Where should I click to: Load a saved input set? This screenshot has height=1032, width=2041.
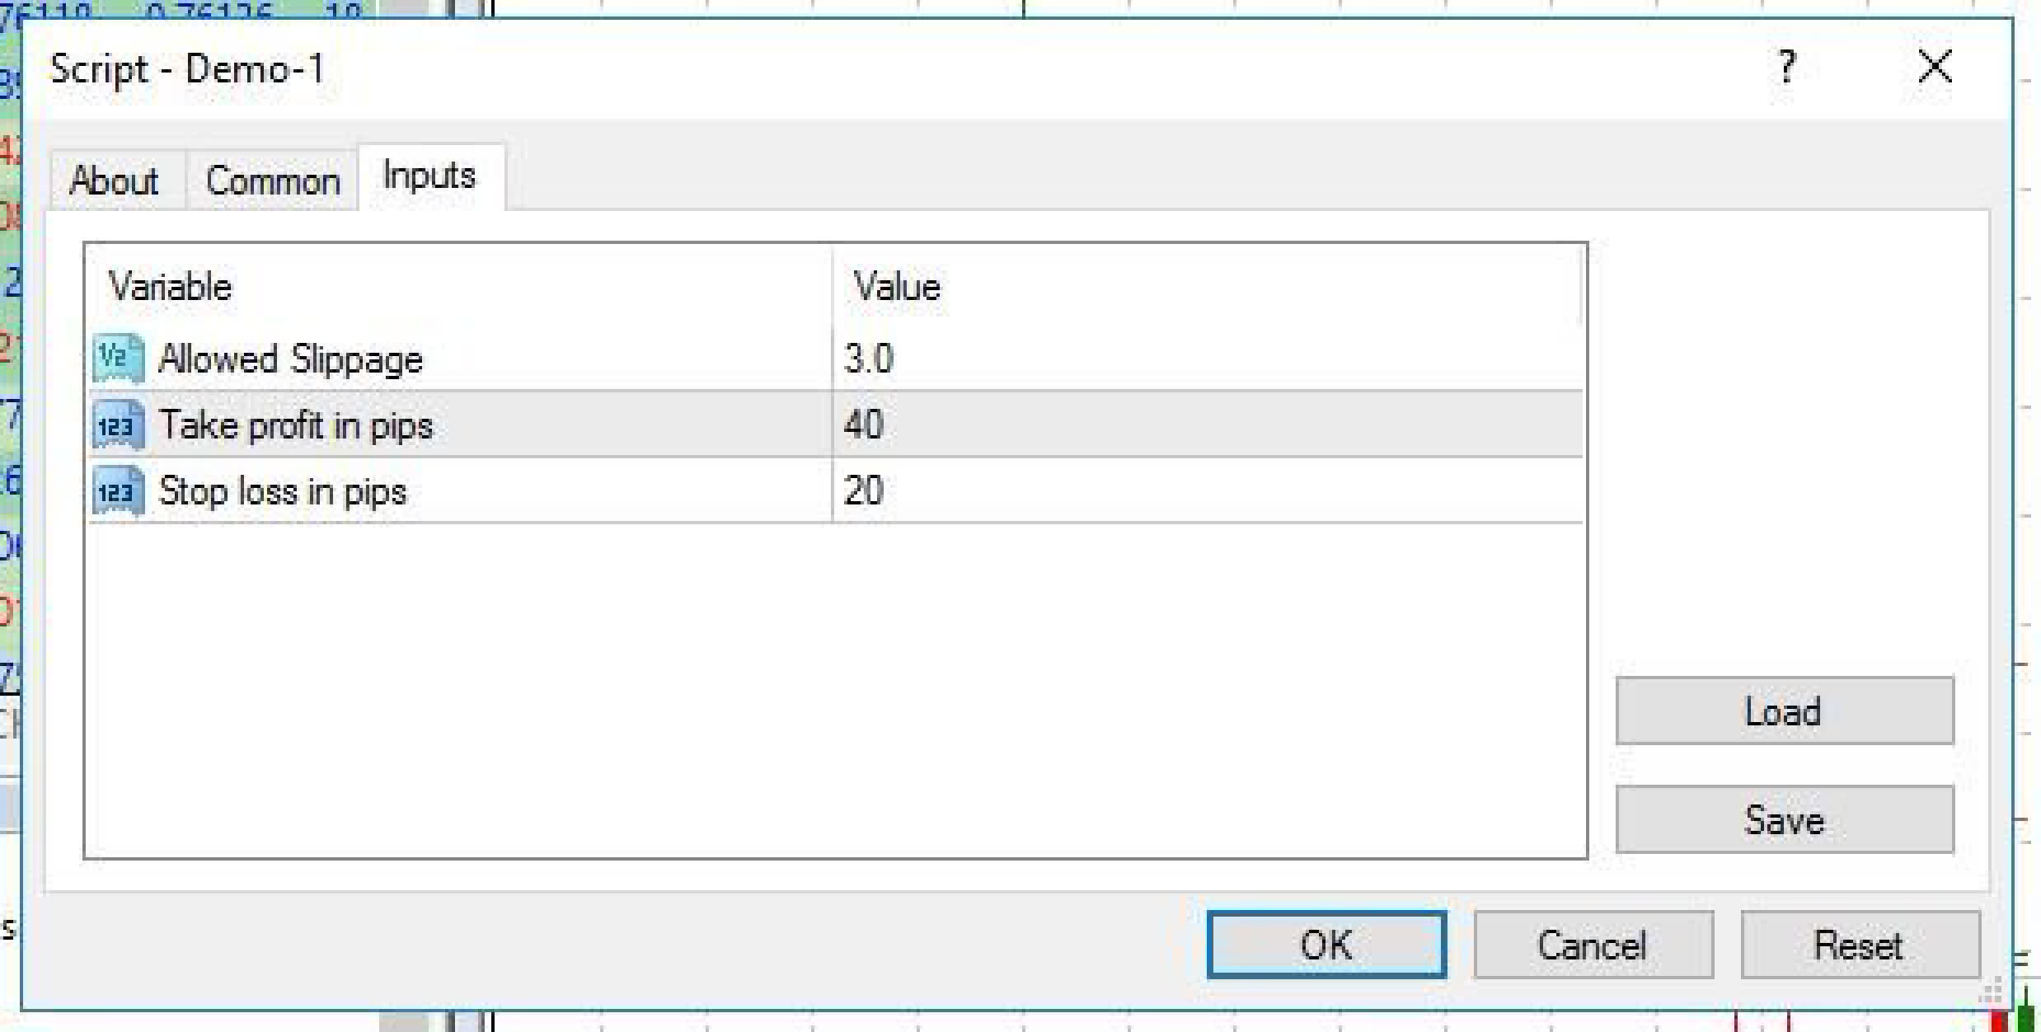coord(1785,711)
